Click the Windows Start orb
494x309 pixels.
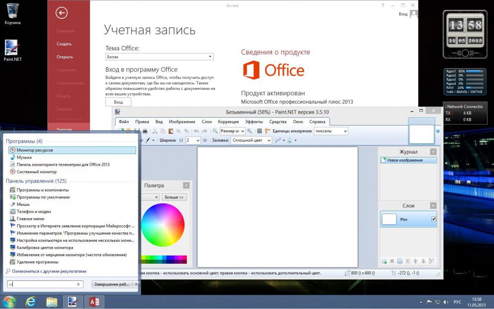(x=9, y=302)
